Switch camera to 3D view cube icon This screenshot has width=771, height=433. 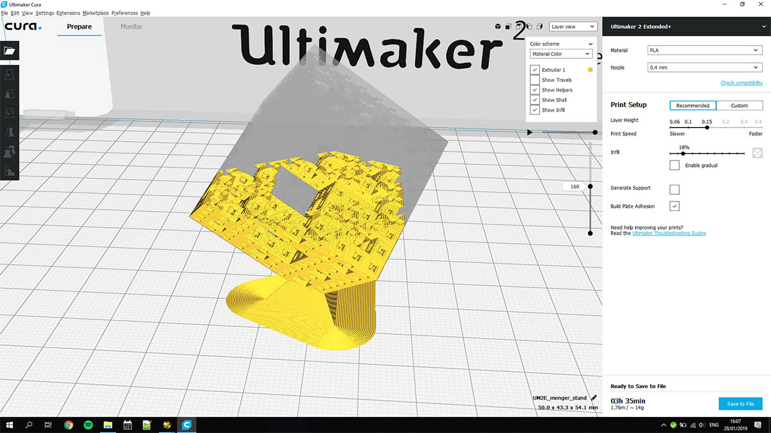498,26
